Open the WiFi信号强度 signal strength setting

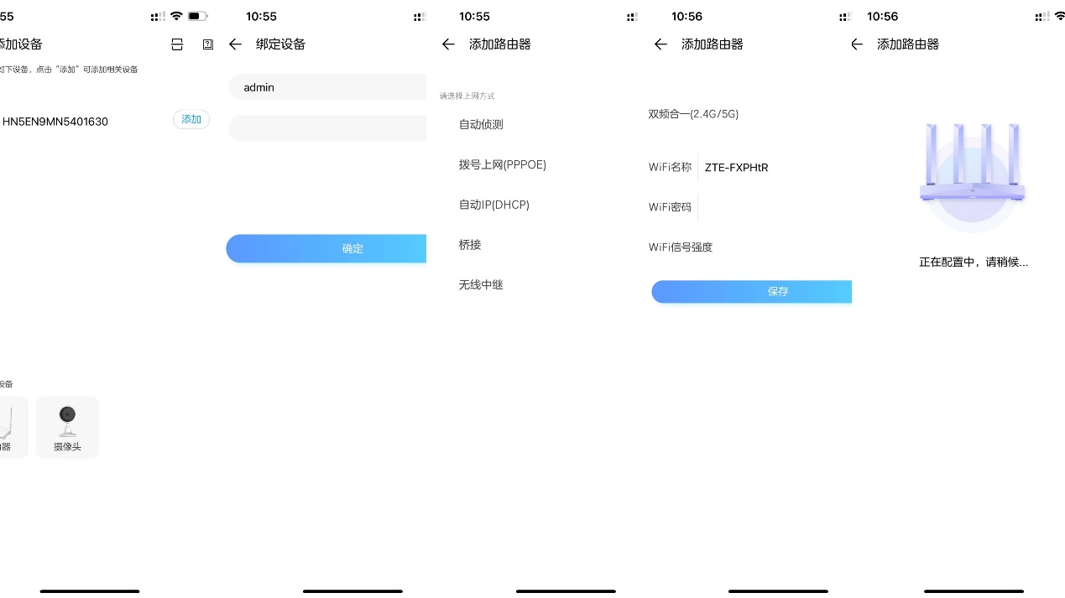(x=681, y=247)
